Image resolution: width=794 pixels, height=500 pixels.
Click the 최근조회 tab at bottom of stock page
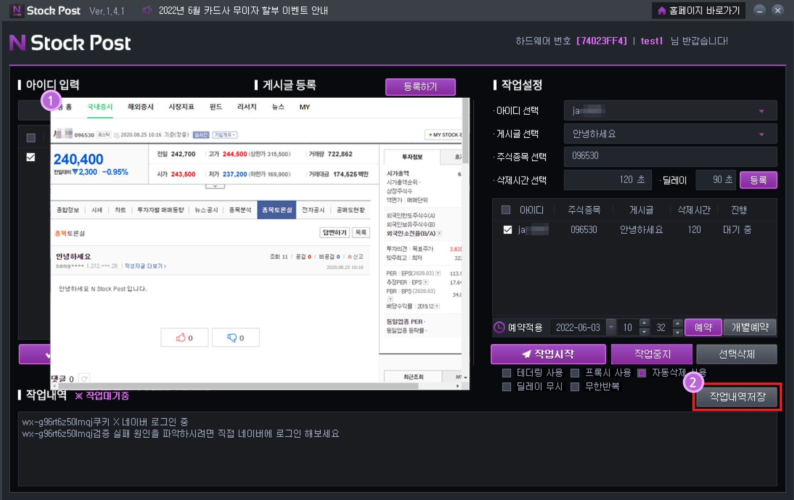413,377
